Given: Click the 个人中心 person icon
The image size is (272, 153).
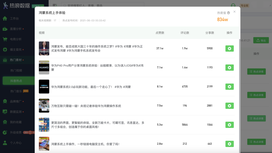Looking at the screenshot, I should tap(5, 143).
